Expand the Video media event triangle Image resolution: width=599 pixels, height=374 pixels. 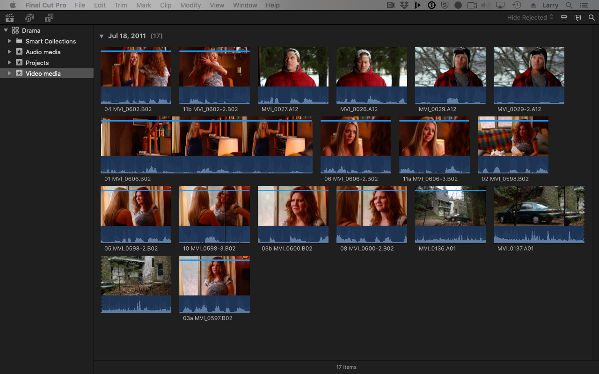(9, 73)
